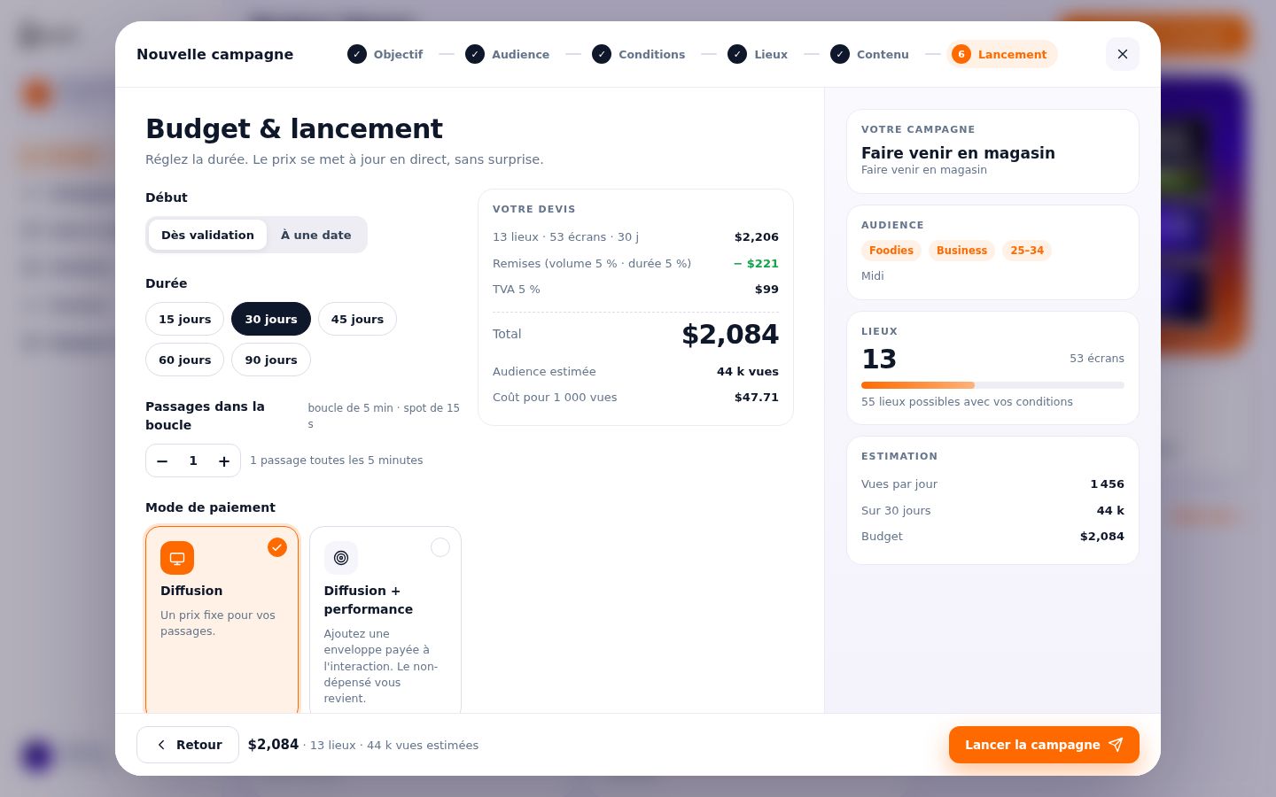Click the Total $2,084 amount

tap(730, 335)
